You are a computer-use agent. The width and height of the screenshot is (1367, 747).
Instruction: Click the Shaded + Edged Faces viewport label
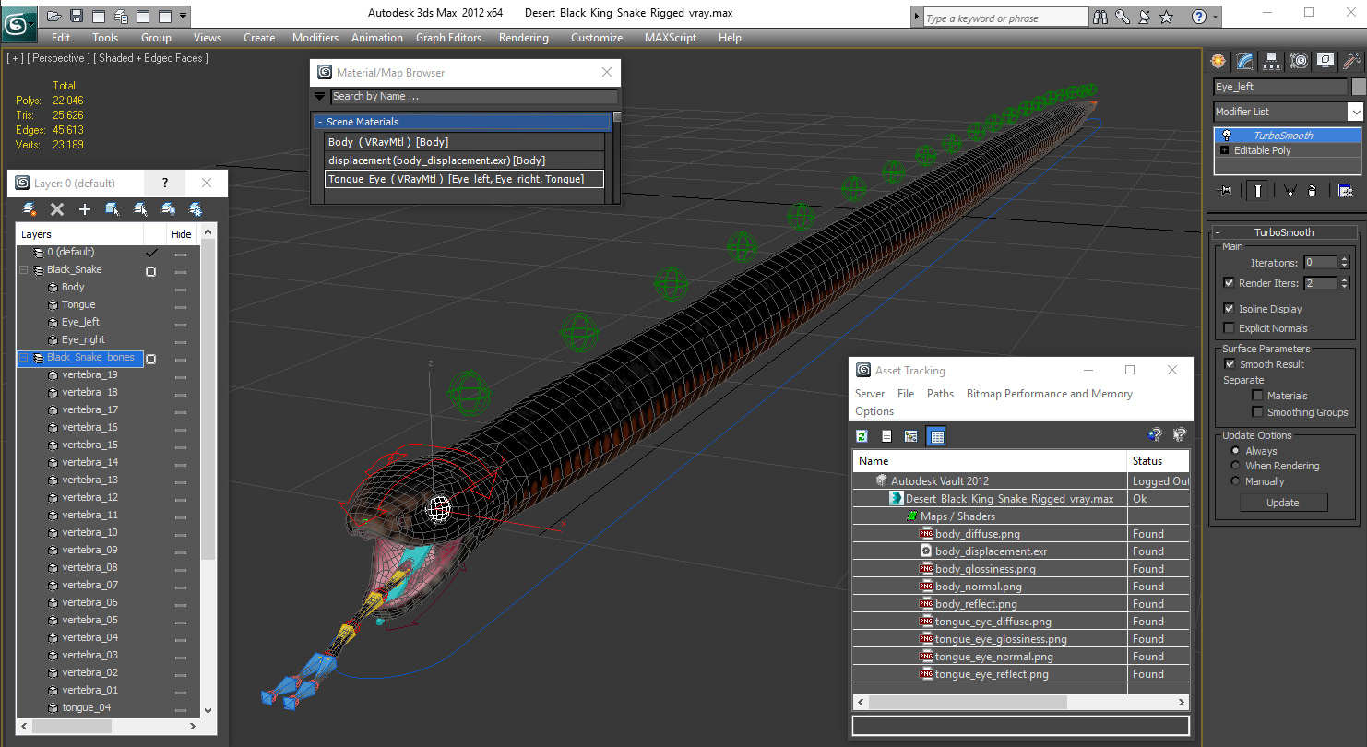pyautogui.click(x=153, y=58)
